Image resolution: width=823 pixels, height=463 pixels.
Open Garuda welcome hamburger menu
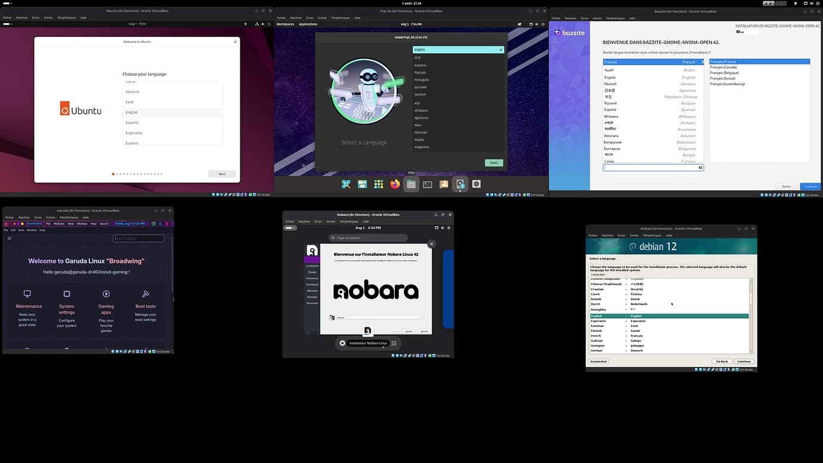tap(9, 239)
